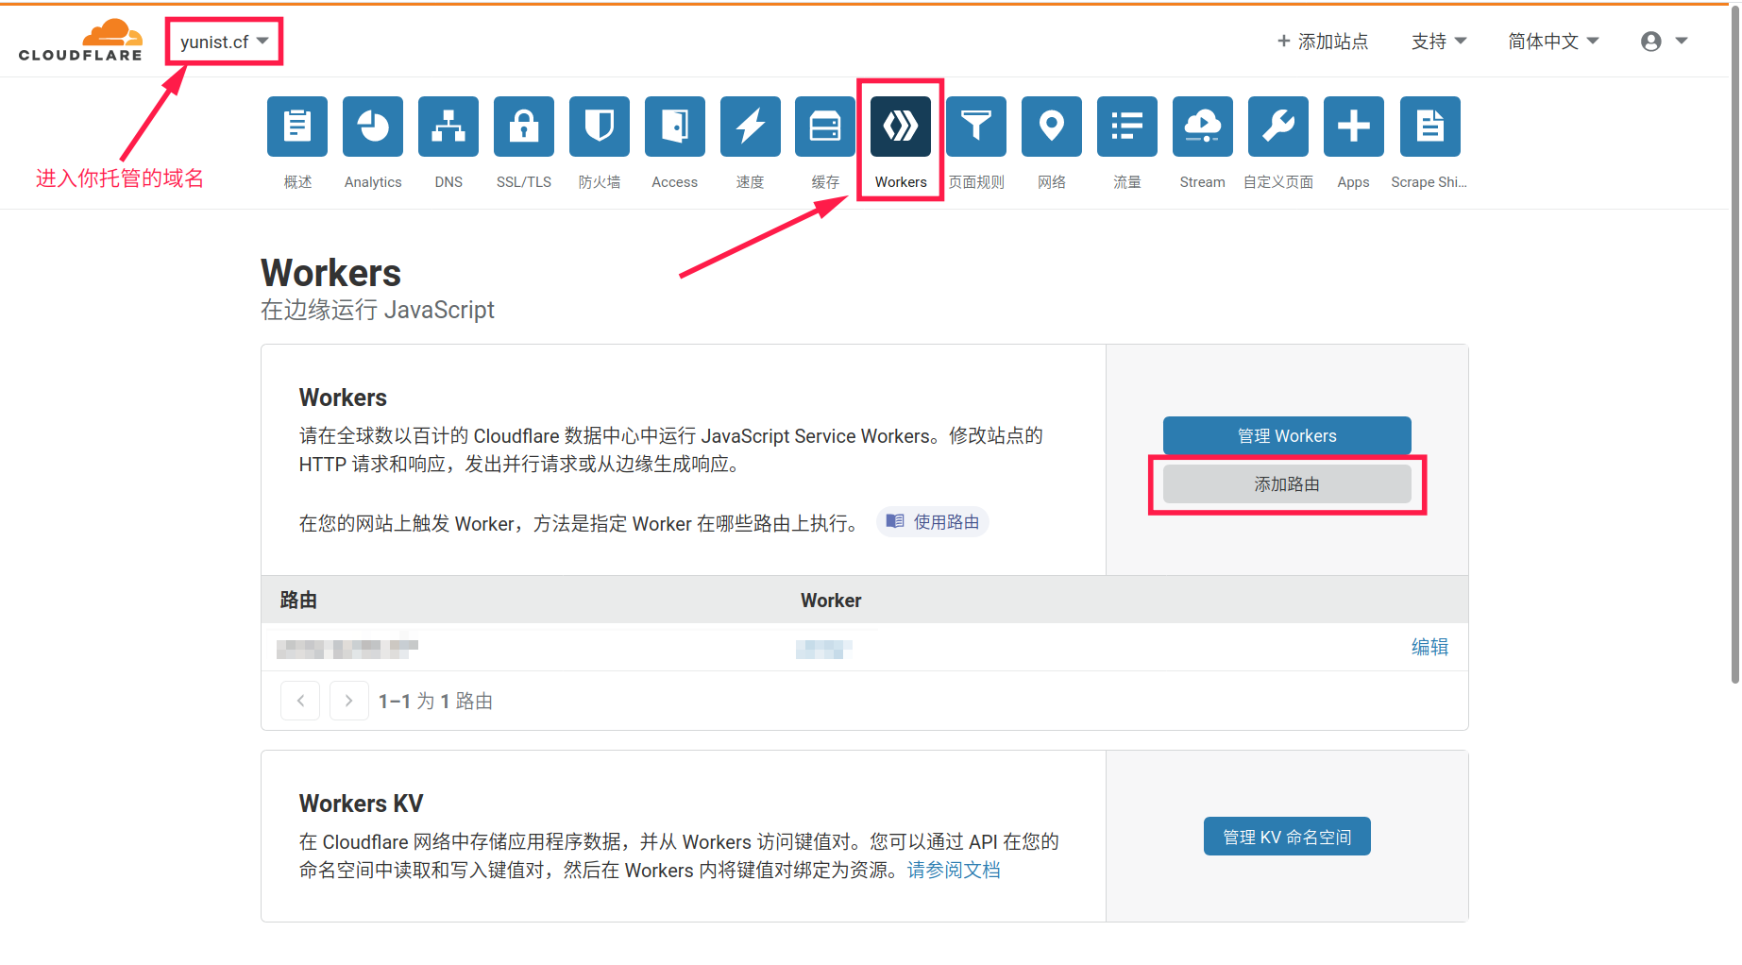Open the 防火墙 firewall shield icon

600,127
